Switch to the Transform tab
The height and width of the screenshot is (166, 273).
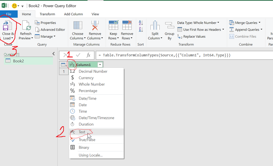pyautogui.click(x=47, y=14)
